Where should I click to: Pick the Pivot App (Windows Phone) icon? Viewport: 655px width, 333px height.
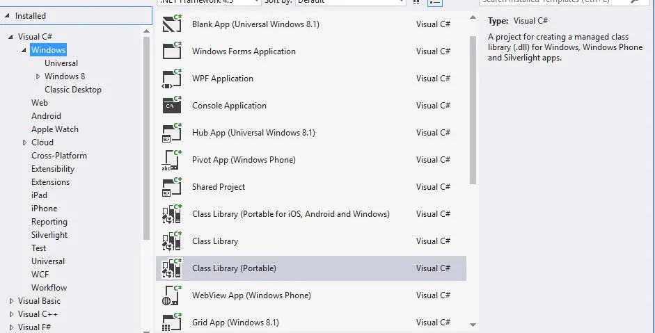[171, 159]
